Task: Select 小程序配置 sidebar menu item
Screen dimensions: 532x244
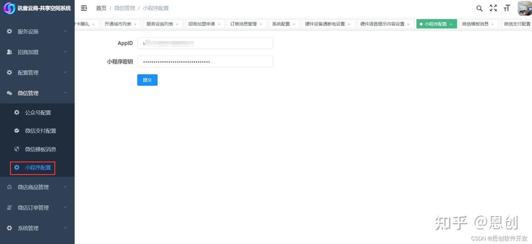Action: [37, 168]
